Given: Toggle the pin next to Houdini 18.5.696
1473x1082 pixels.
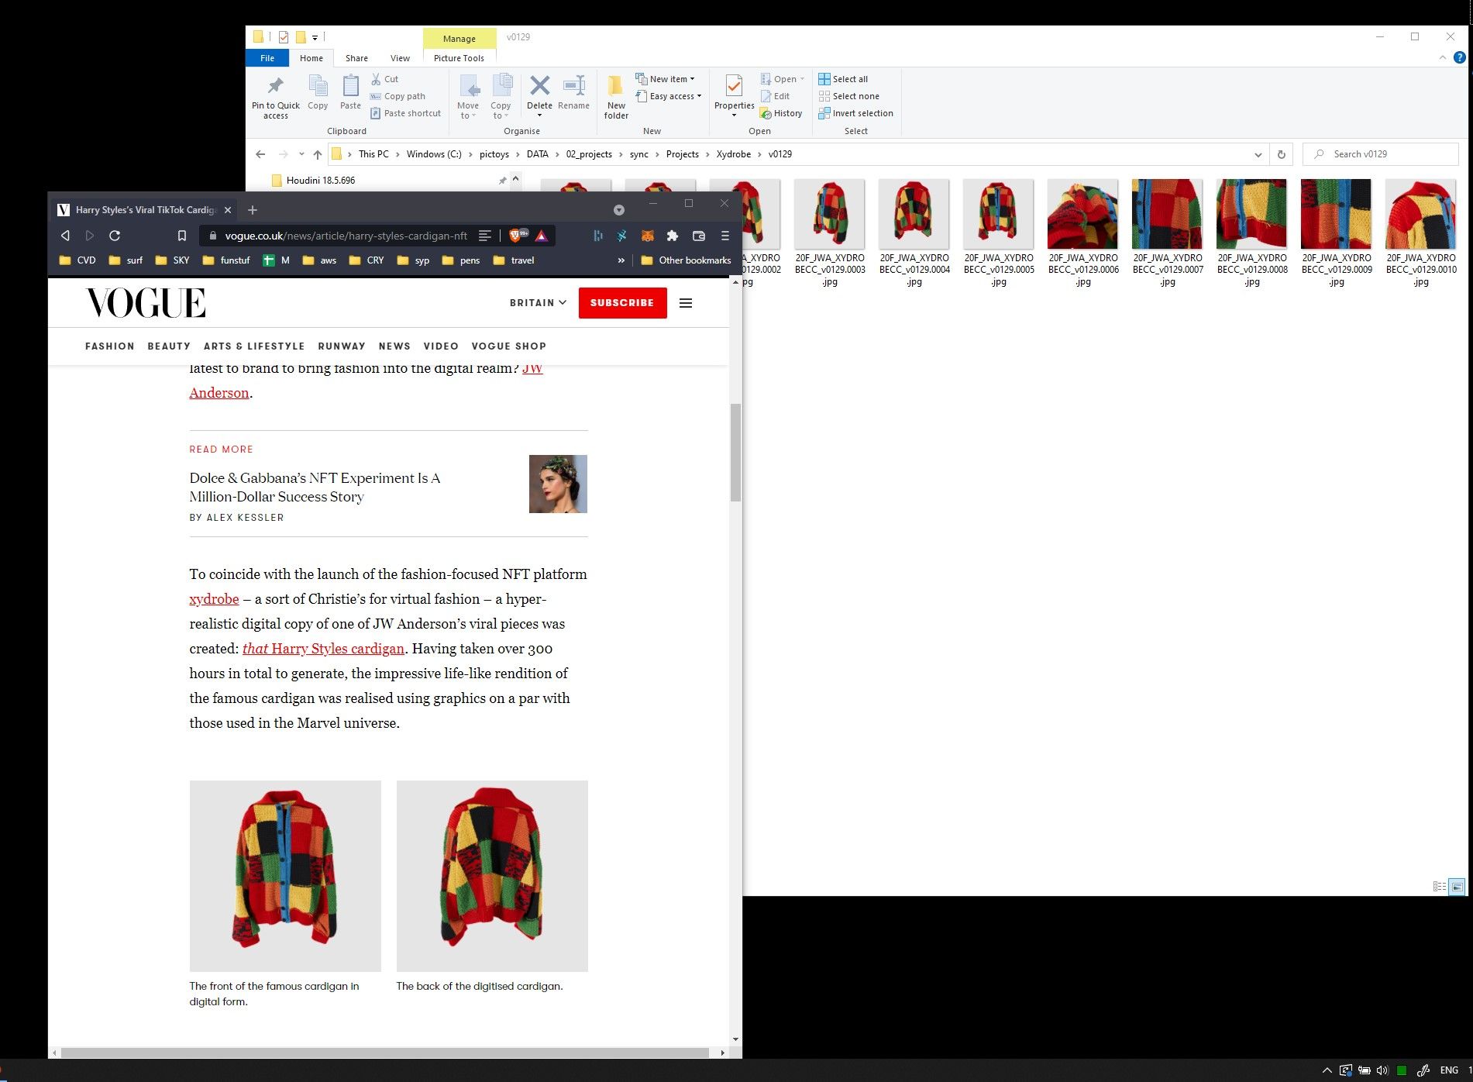Looking at the screenshot, I should pyautogui.click(x=503, y=181).
